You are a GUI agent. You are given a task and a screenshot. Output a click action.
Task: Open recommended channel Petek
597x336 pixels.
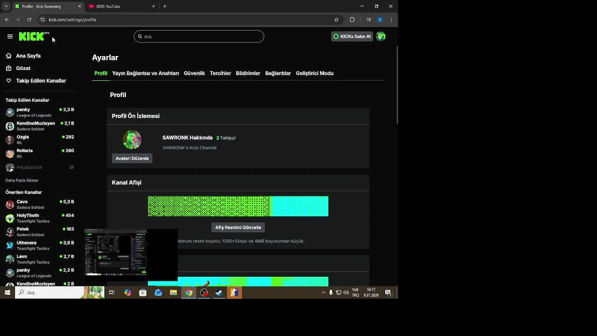coord(40,231)
